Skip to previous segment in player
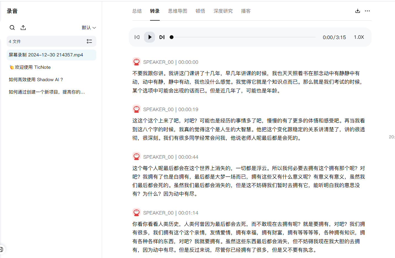 [137, 37]
